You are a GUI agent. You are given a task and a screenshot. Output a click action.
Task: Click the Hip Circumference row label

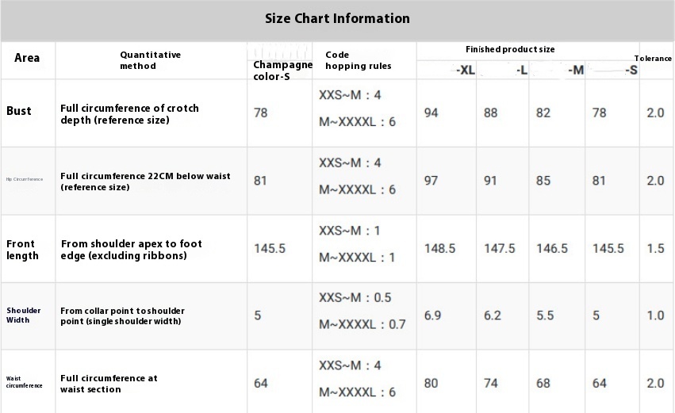click(25, 179)
